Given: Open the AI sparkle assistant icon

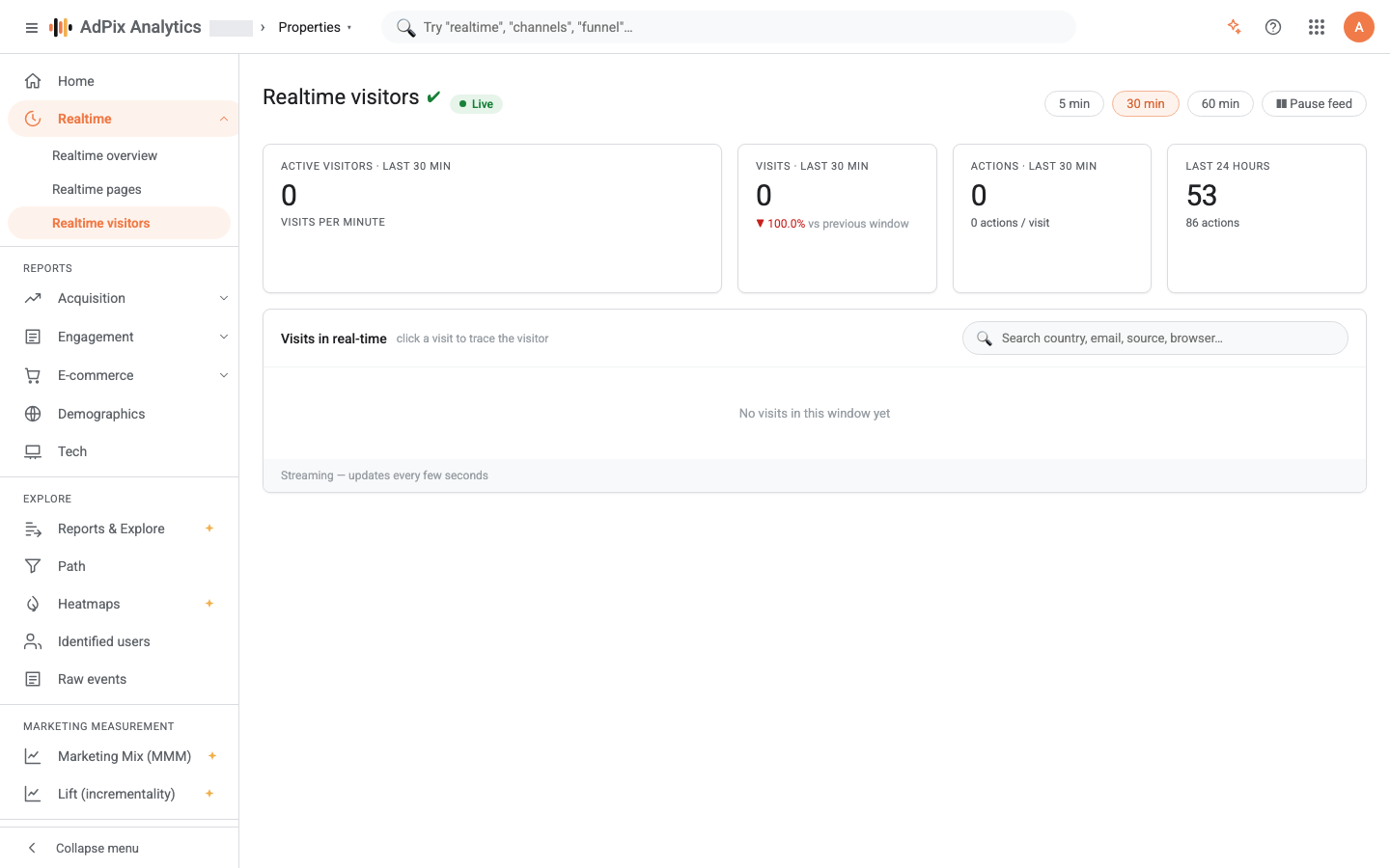Looking at the screenshot, I should (1234, 27).
